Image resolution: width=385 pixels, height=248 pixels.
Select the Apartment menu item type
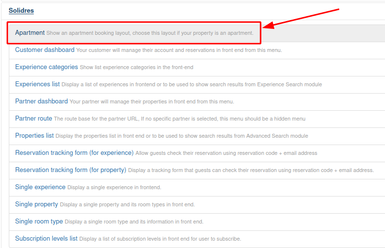click(30, 33)
